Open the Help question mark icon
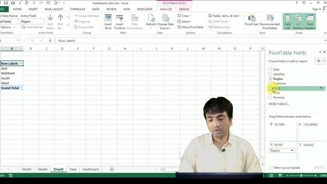The image size is (327, 184). coord(296,3)
